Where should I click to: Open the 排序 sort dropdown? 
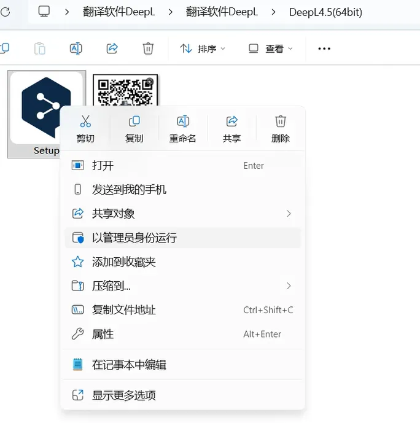[202, 49]
